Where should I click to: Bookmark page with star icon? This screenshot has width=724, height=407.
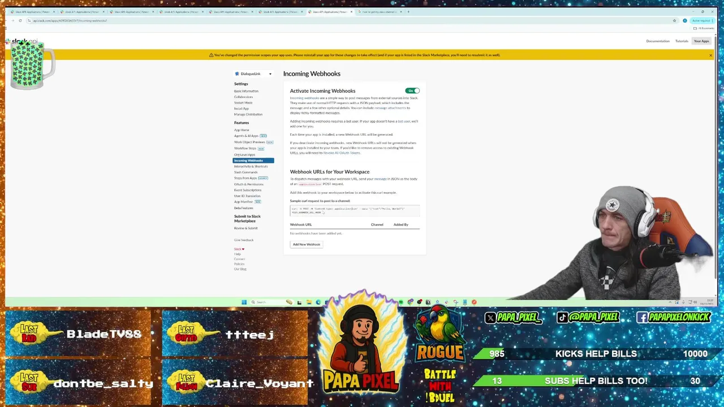coord(674,21)
